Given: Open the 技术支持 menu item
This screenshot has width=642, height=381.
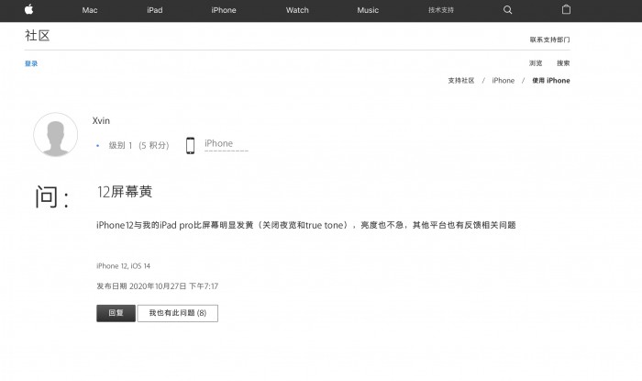Looking at the screenshot, I should tap(441, 10).
